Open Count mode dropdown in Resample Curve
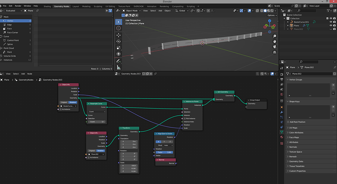Viewport: 337px width, 184px height. tap(97, 112)
